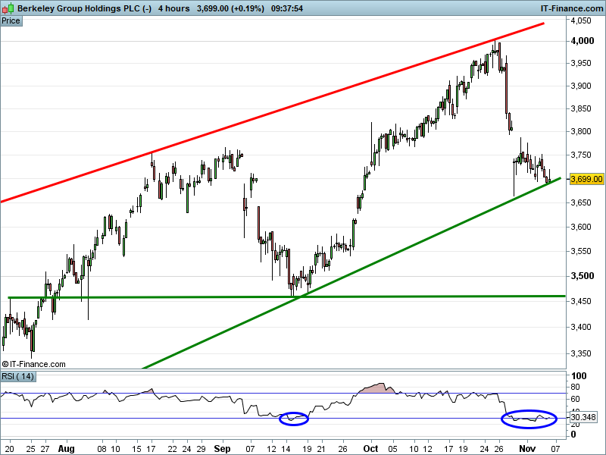Click the RSI ( 14) indicator label

pos(17,376)
